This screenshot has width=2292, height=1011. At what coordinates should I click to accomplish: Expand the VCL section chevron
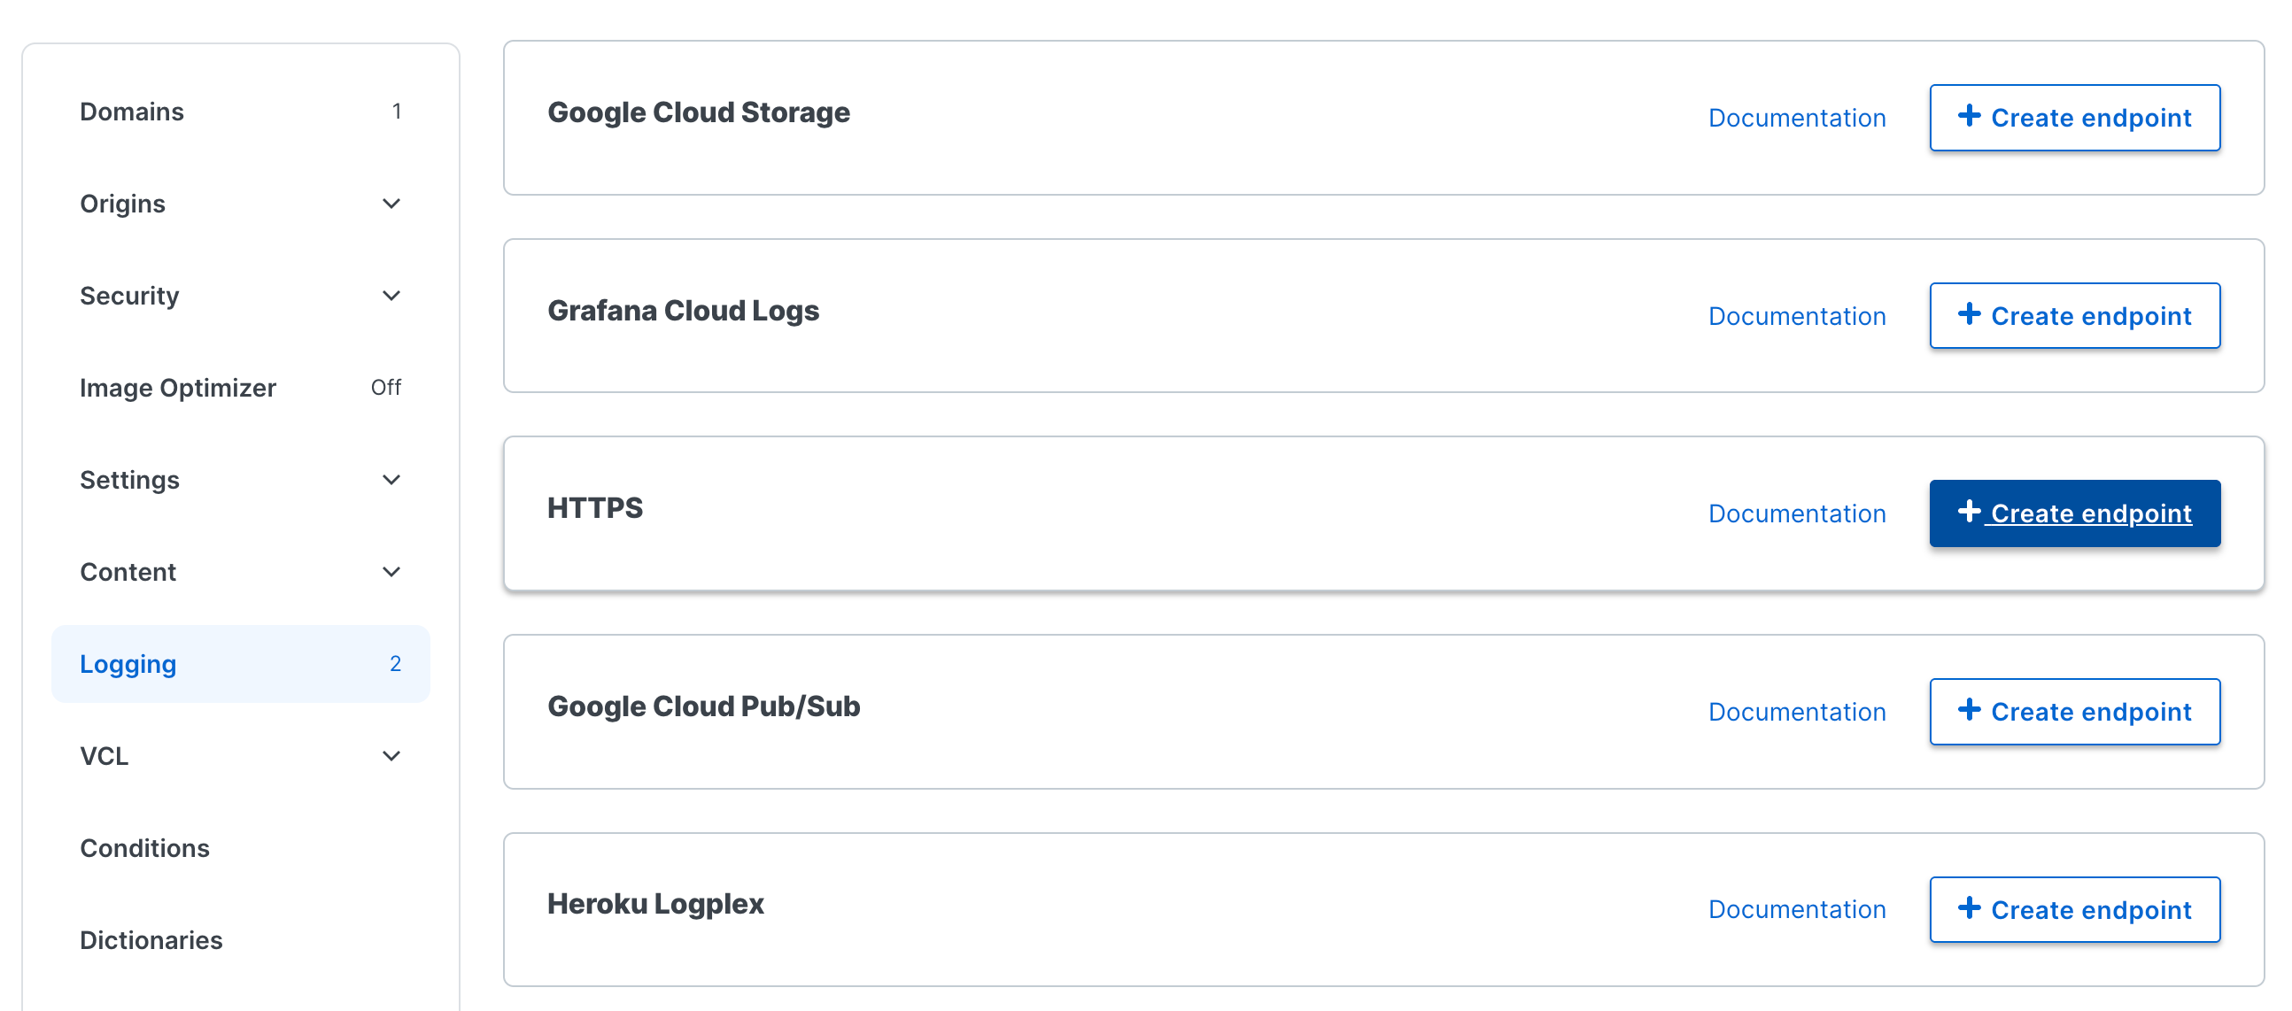391,756
